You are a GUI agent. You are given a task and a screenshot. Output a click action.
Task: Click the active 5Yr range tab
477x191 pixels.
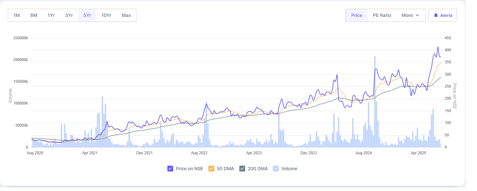pos(87,15)
